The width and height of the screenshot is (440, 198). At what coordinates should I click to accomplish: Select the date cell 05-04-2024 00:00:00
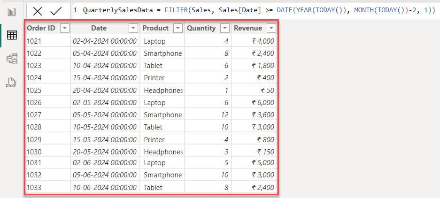(x=105, y=53)
